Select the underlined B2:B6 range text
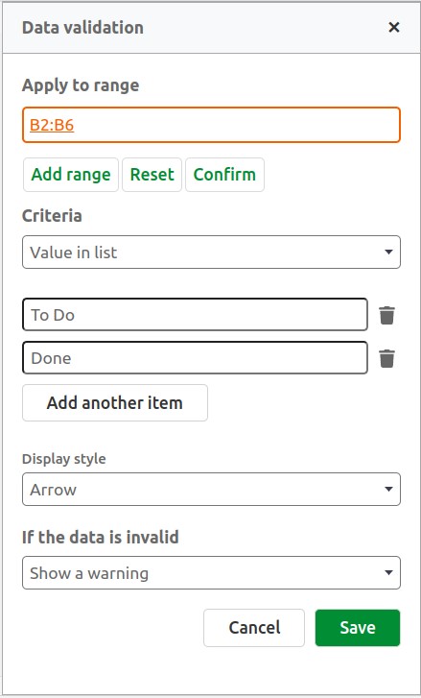Screen dimensions: 421x698 point(52,125)
